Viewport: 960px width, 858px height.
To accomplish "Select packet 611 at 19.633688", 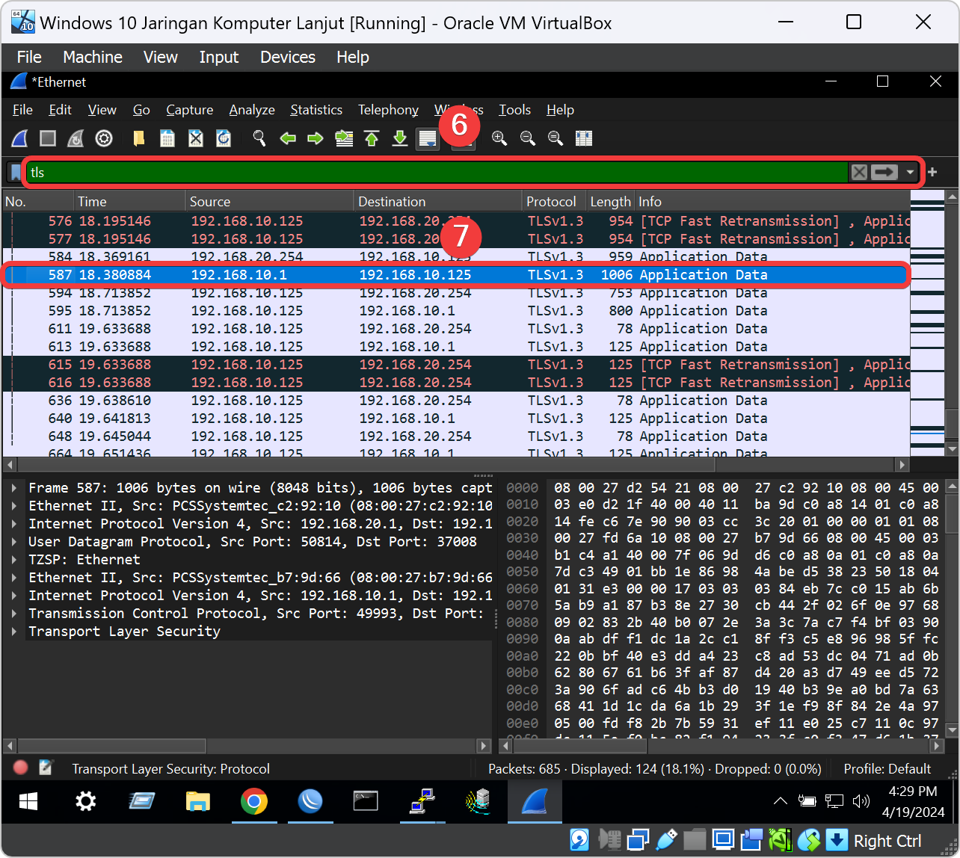I will point(456,329).
